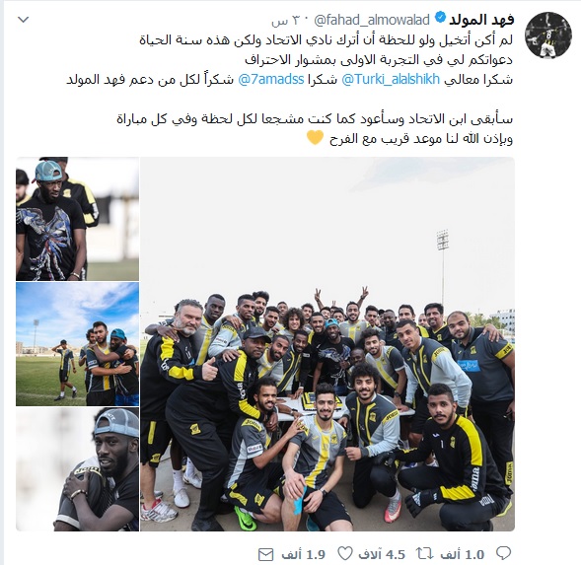
Task: Open the @7amadss mention link
Action: click(271, 80)
